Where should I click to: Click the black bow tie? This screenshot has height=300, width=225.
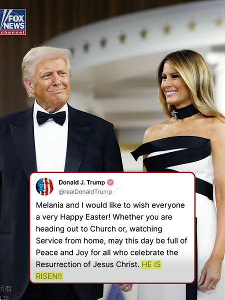coord(51,117)
